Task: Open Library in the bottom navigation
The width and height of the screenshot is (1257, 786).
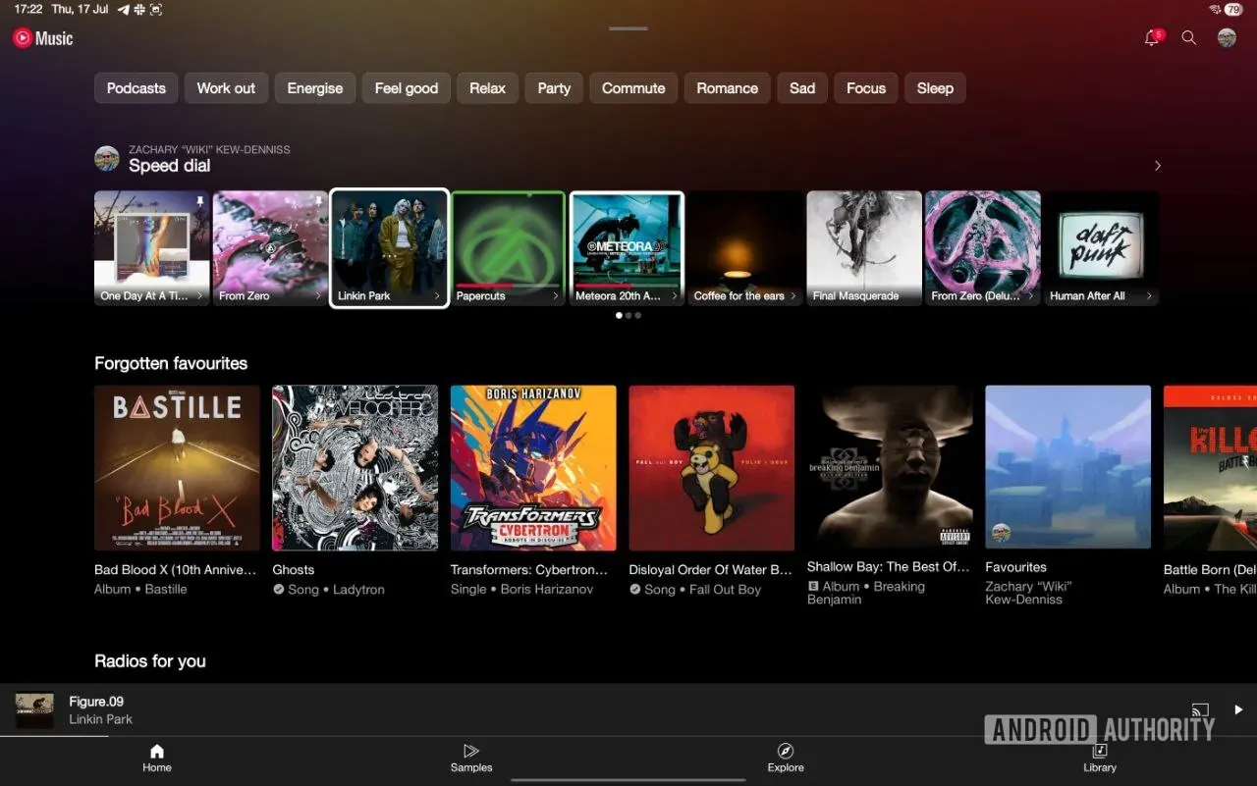Action: pos(1100,760)
